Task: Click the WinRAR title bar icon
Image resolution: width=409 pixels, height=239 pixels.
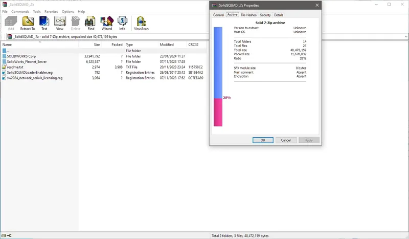Action: [5, 5]
